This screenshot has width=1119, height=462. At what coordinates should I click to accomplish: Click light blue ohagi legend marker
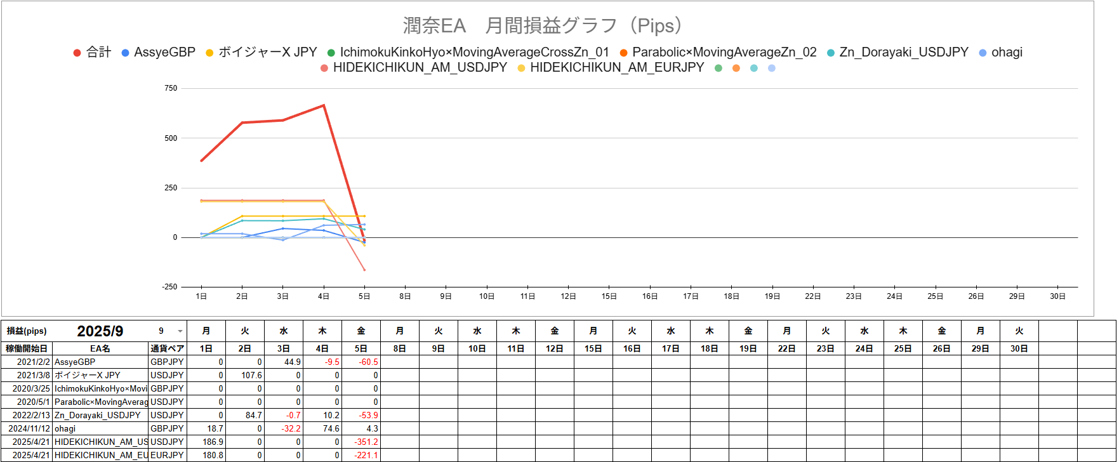[983, 53]
